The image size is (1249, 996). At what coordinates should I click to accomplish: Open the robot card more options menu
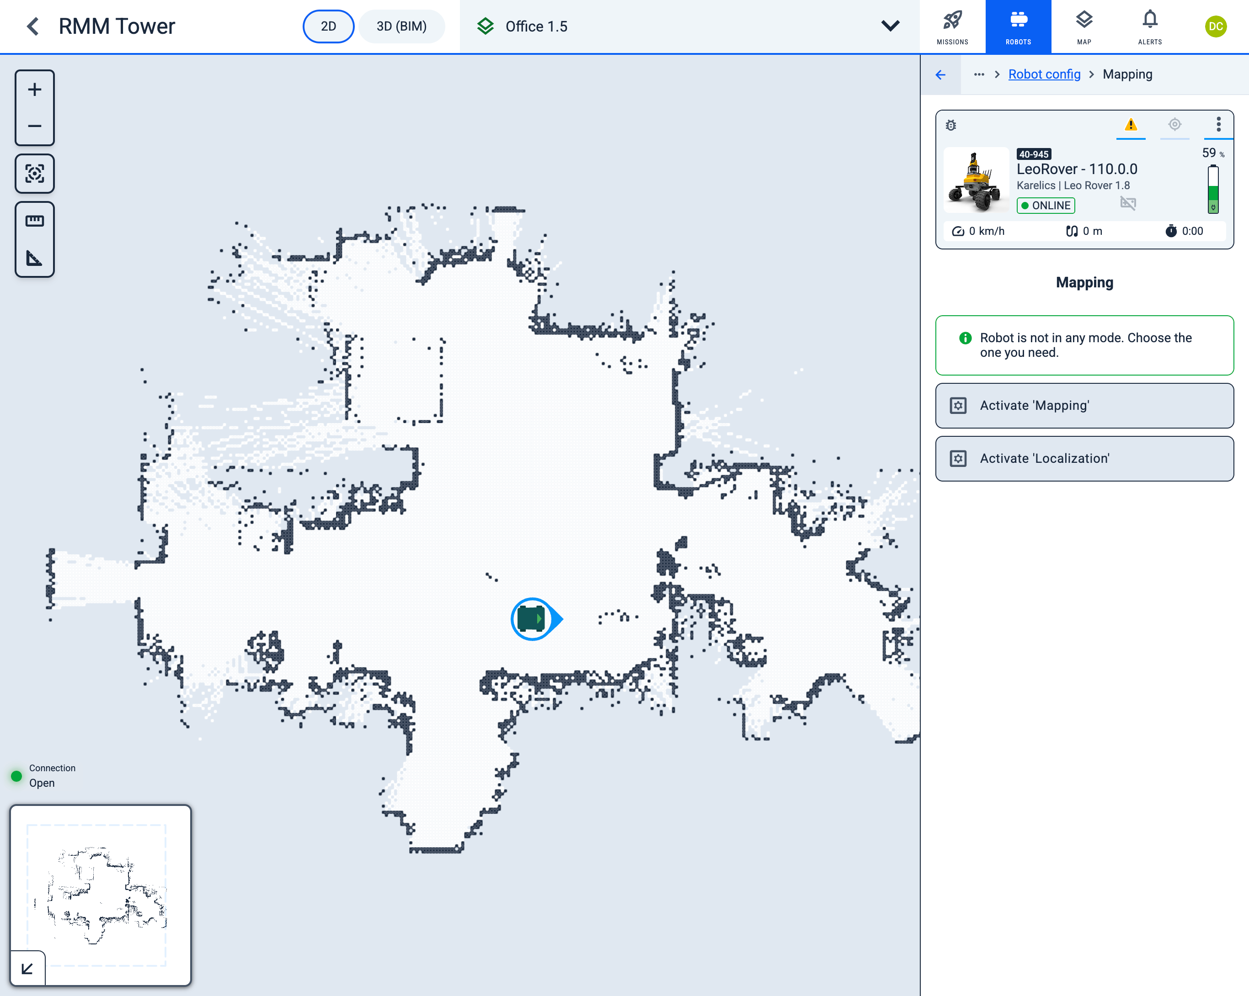[1218, 125]
